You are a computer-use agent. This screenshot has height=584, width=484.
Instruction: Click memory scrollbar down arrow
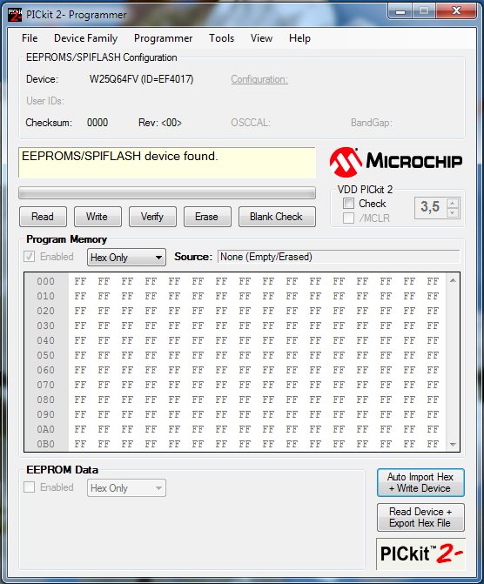pos(453,445)
